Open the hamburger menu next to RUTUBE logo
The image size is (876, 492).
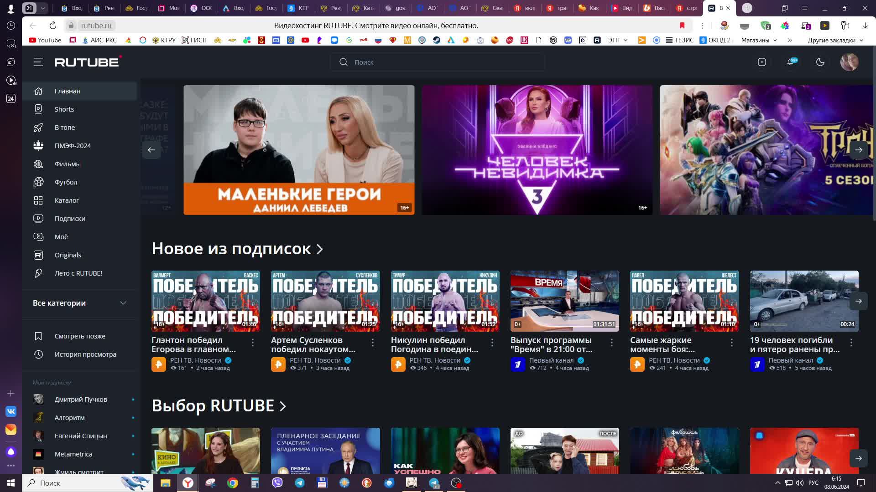(38, 62)
